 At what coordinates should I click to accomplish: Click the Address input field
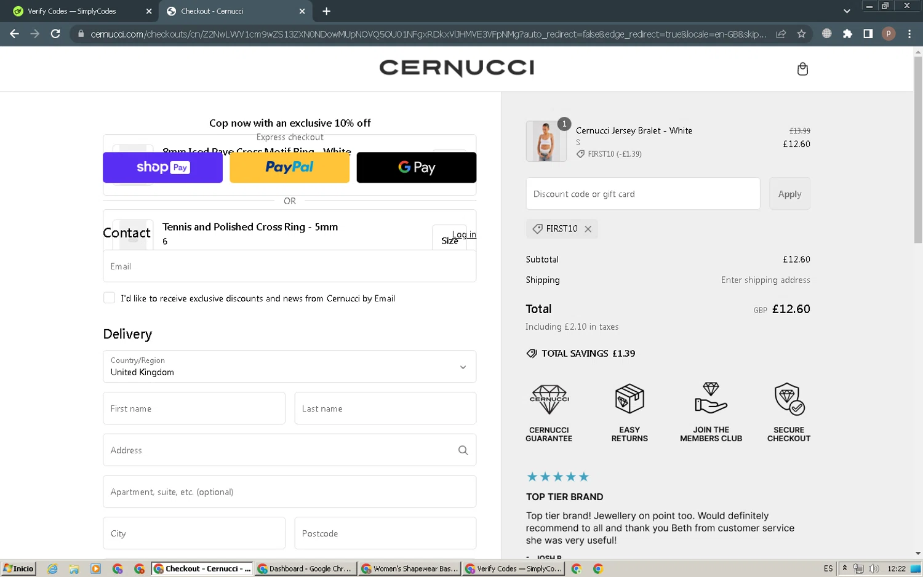click(x=290, y=450)
